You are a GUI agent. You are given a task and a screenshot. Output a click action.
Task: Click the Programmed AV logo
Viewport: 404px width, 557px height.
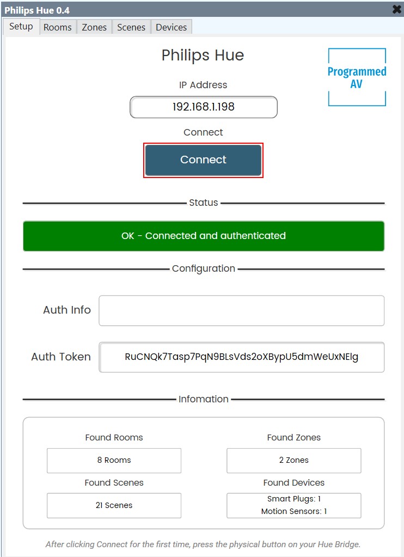click(x=357, y=77)
